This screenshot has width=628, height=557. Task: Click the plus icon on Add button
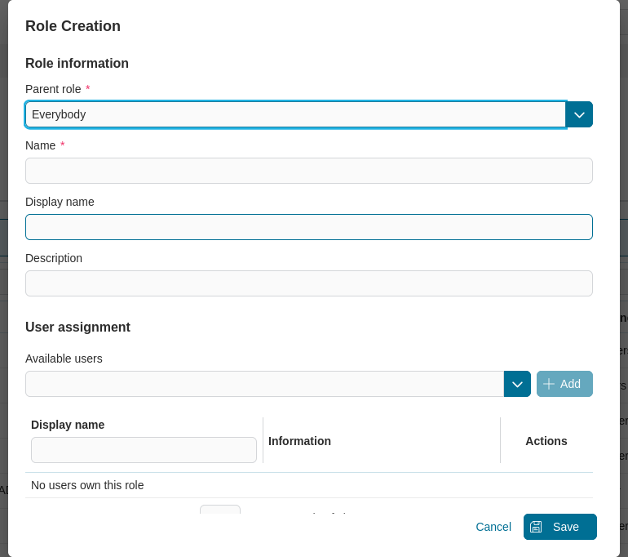tap(549, 384)
